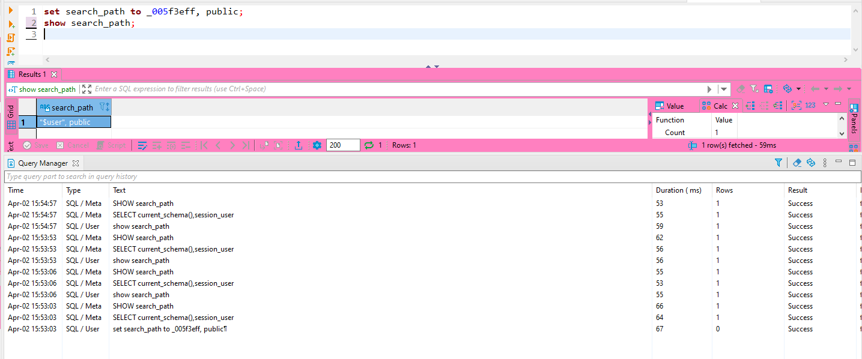This screenshot has width=862, height=359.
Task: Apply filter criteria arrow button
Action: [710, 89]
